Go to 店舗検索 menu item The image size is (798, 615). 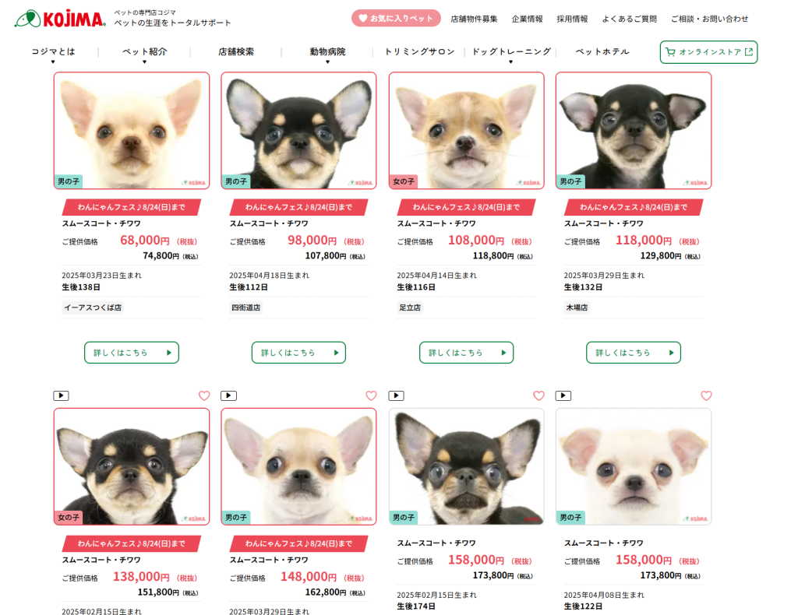pyautogui.click(x=236, y=52)
